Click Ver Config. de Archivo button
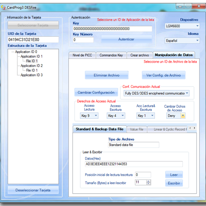Screen dimensions: 206x206 pyautogui.click(x=164, y=75)
